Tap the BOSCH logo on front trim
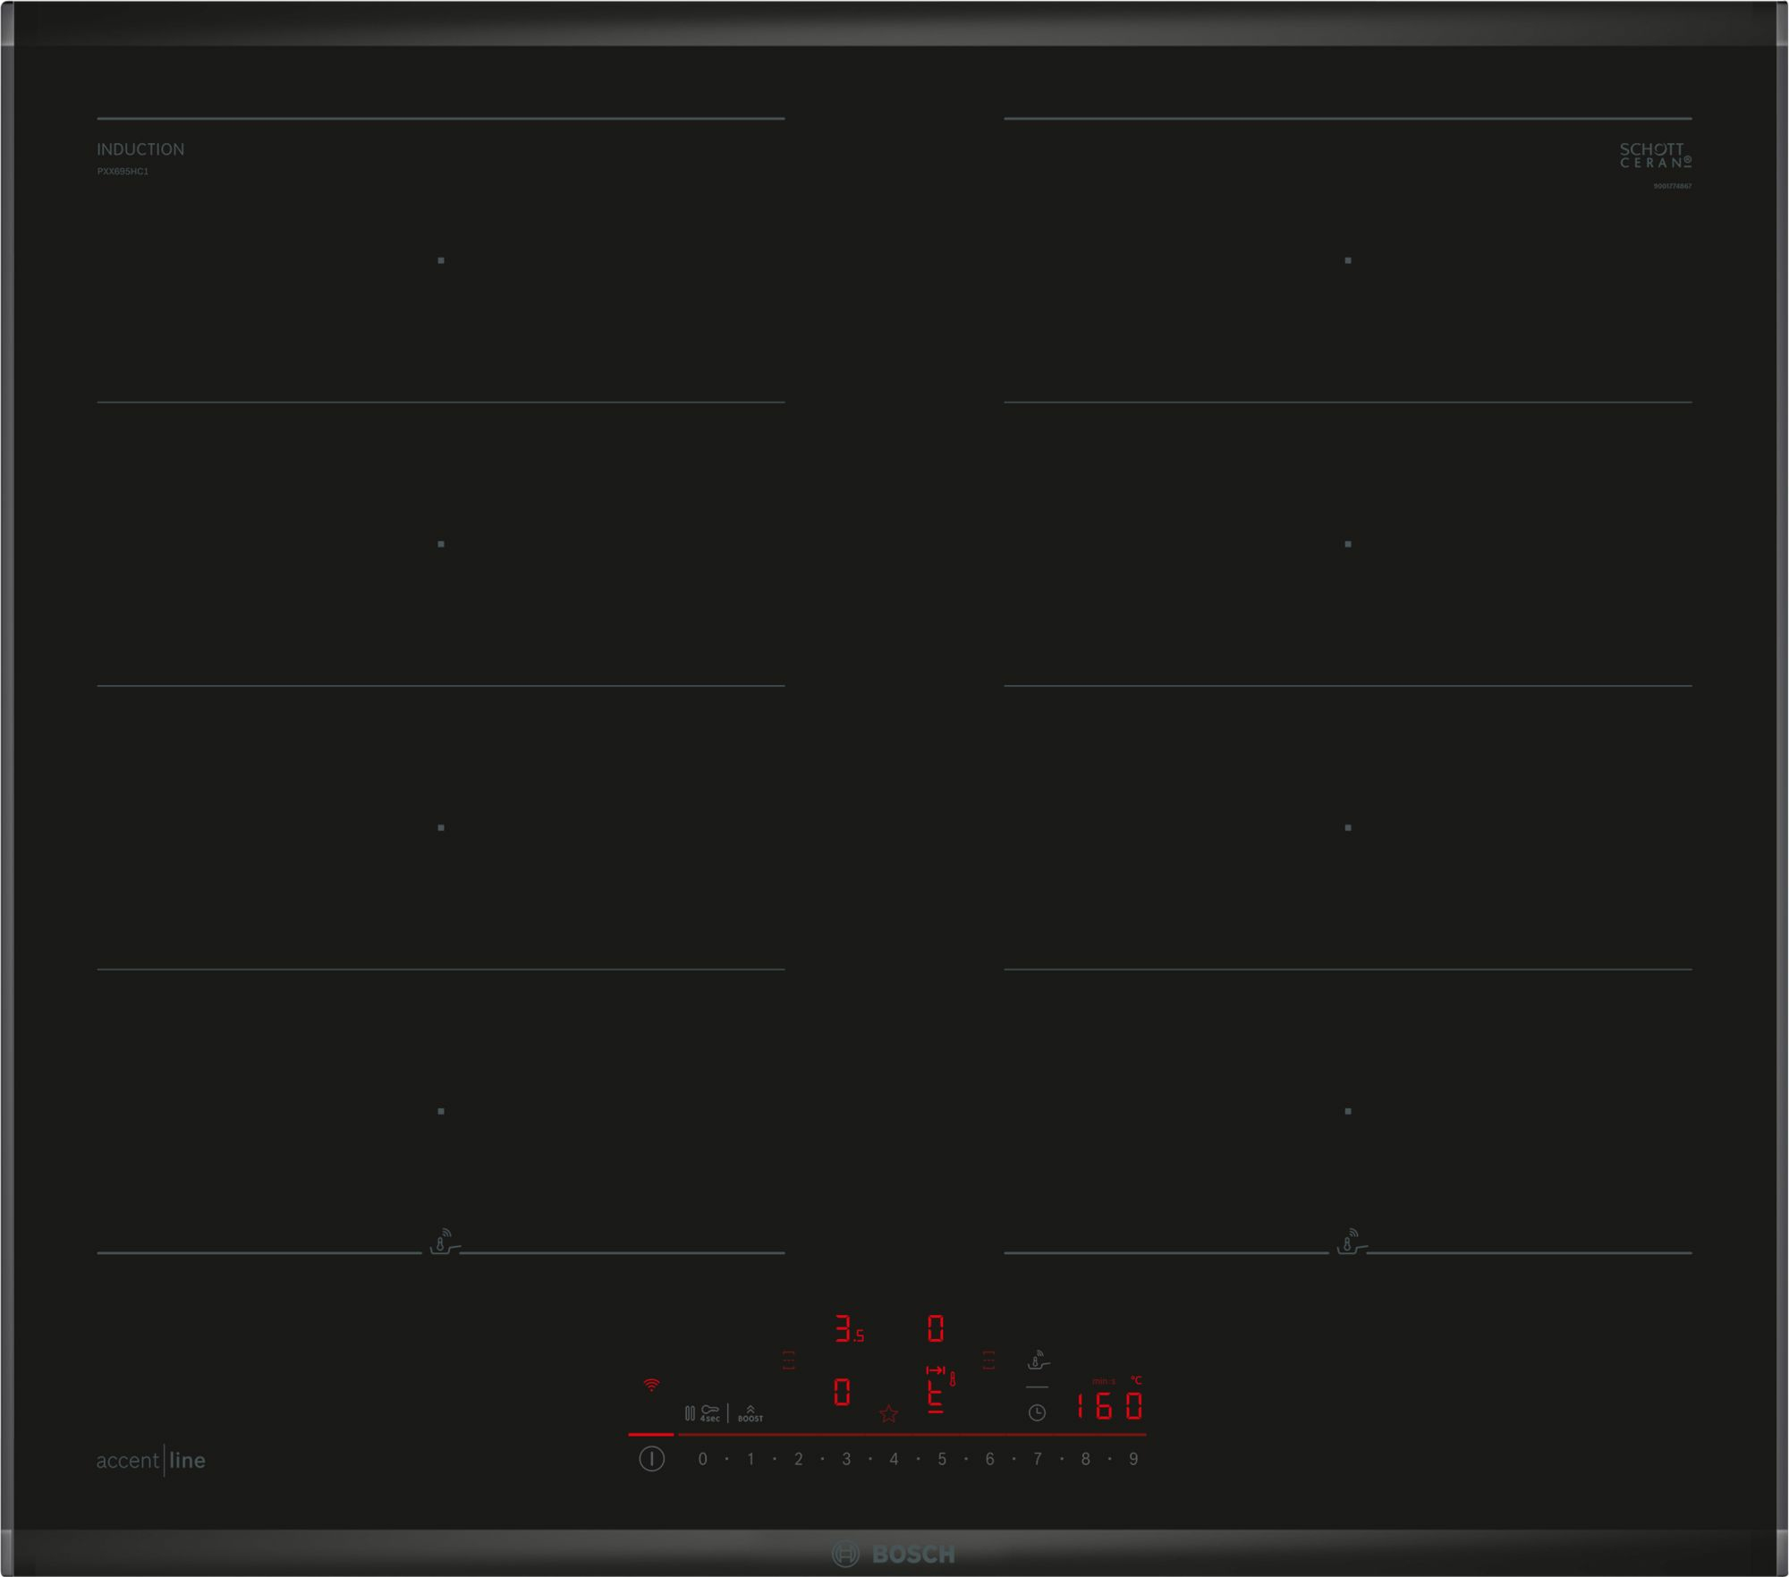 894,1554
